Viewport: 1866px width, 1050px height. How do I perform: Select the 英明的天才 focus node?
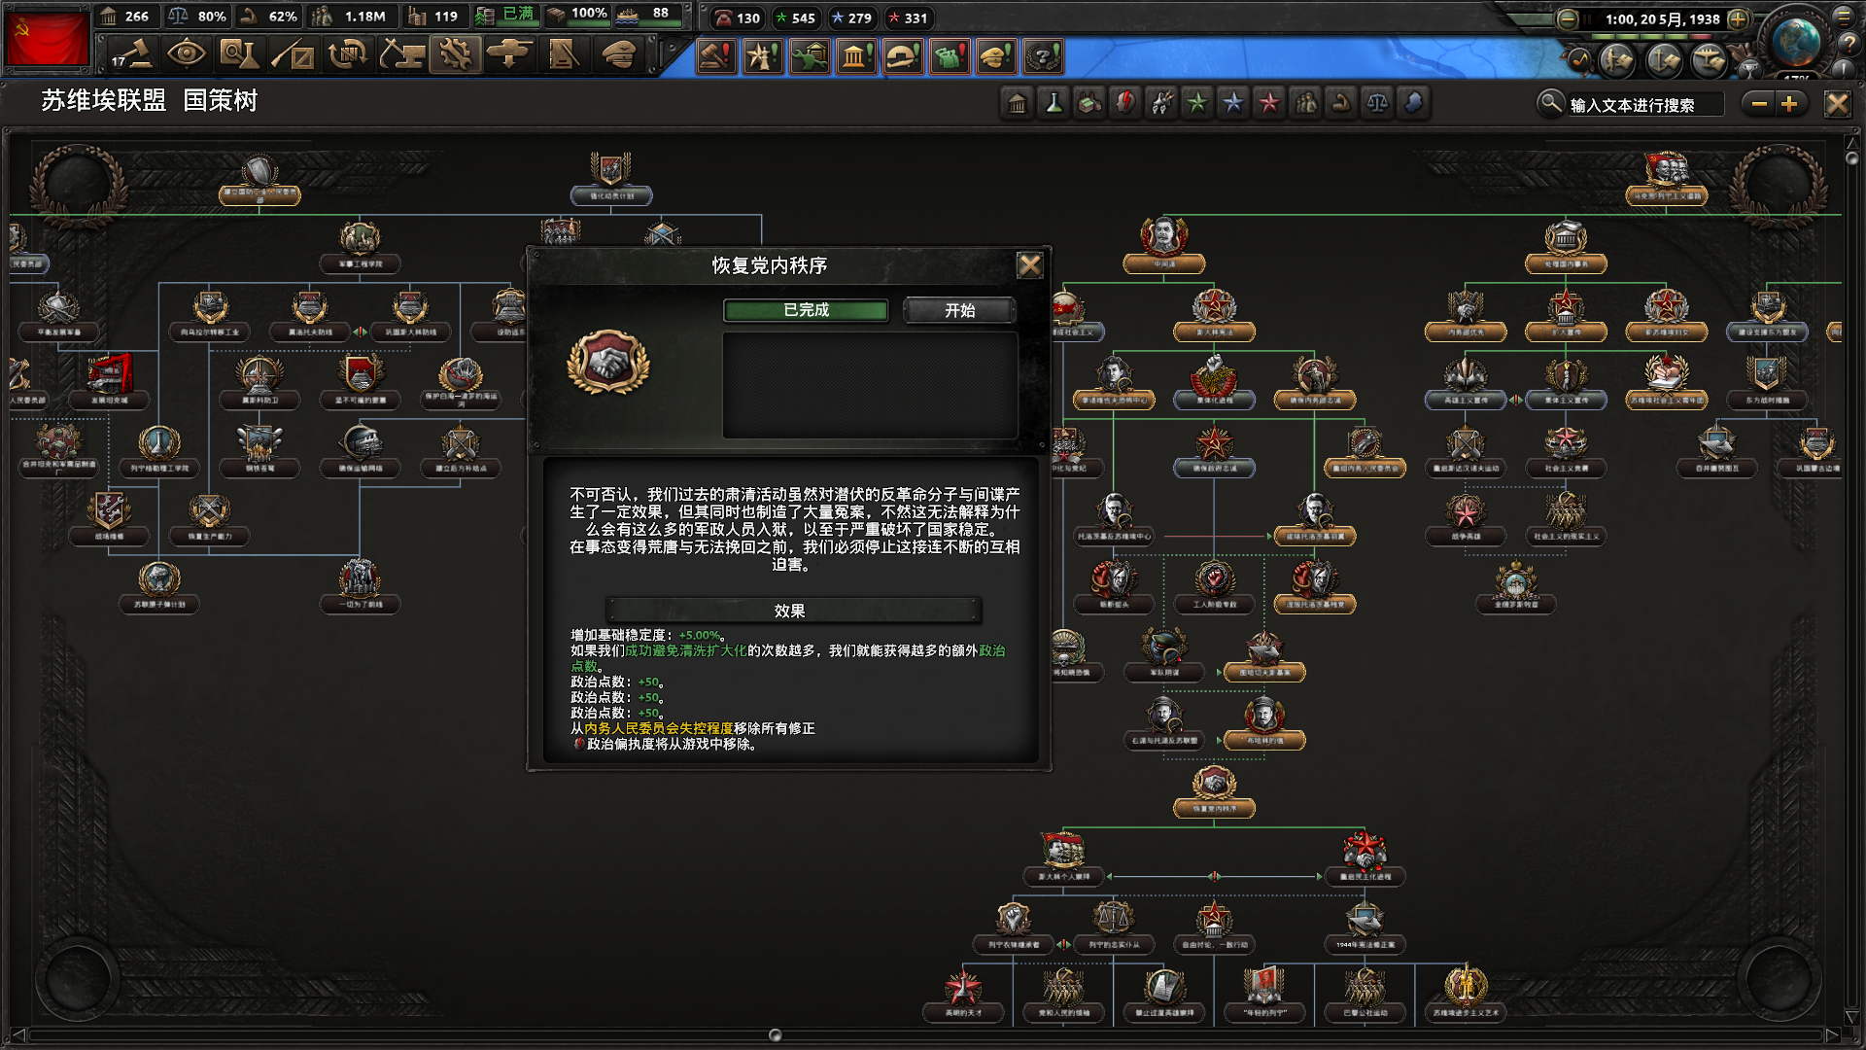(963, 996)
